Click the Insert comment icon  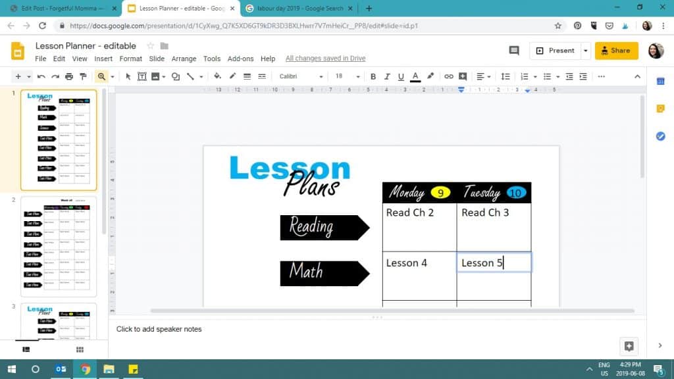(x=463, y=76)
